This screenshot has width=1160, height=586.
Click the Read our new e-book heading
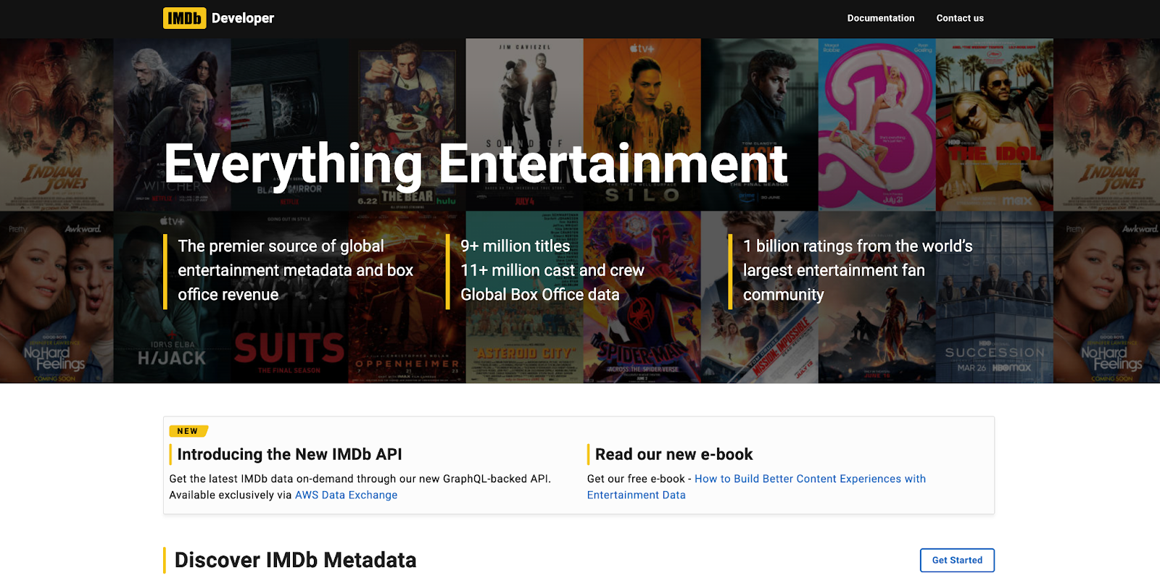[x=674, y=454]
